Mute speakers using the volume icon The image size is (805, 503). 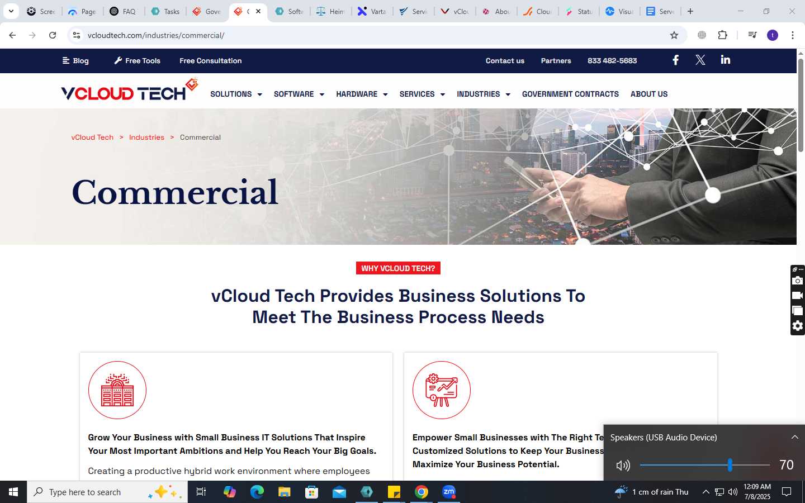coord(623,465)
